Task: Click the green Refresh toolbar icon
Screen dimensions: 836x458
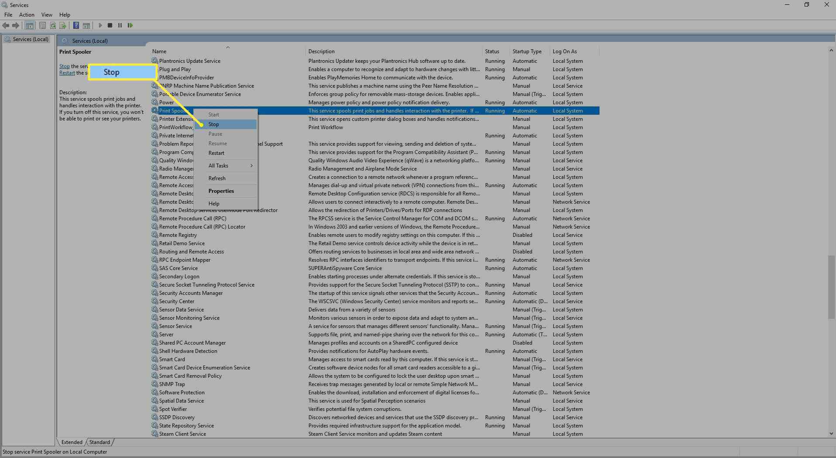Action: 53,25
